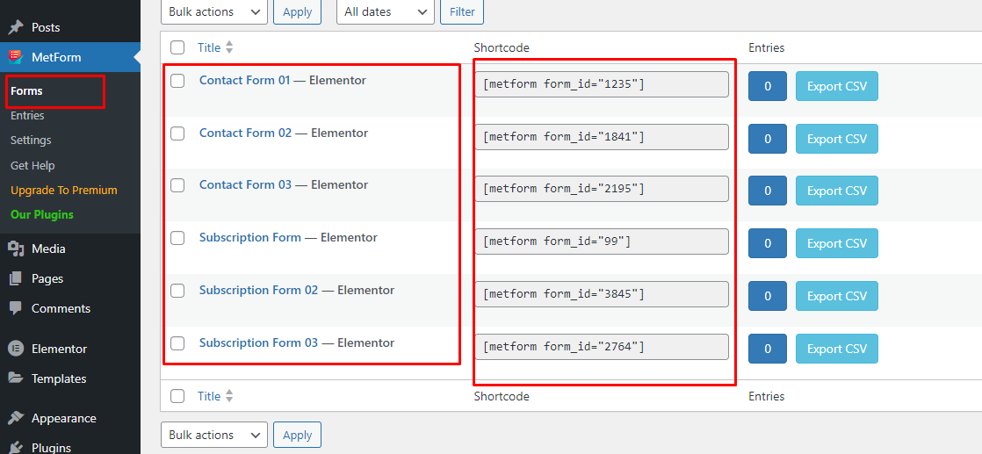Open entries count button for Contact Form 02
Image resolution: width=982 pixels, height=454 pixels.
coord(768,139)
